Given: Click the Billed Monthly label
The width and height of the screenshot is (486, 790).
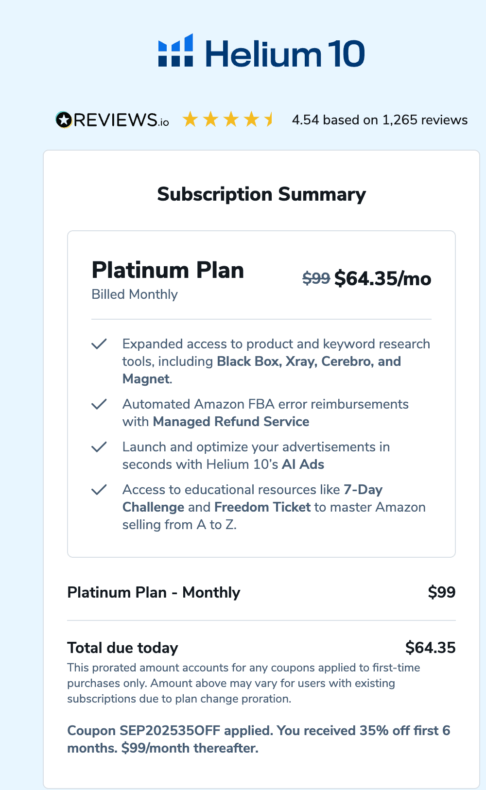Looking at the screenshot, I should (x=135, y=294).
